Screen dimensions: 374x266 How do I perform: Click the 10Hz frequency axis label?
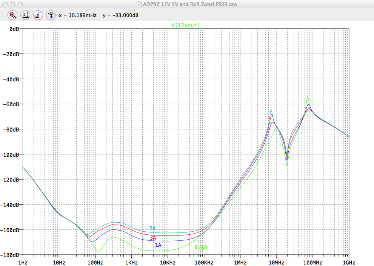click(x=59, y=263)
